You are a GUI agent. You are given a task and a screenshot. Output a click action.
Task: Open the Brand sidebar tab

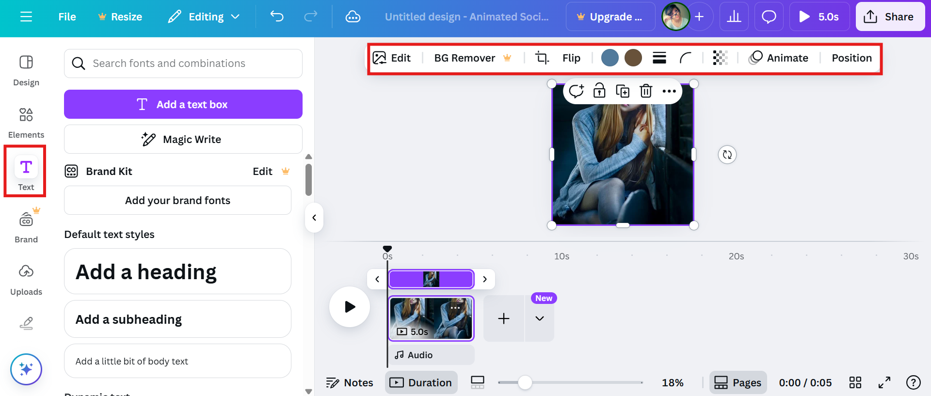click(26, 226)
